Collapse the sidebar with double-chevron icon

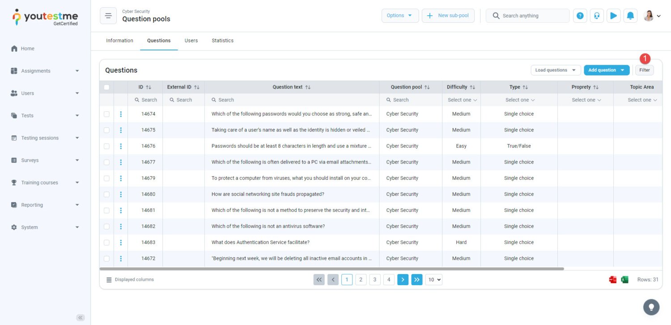pos(81,317)
